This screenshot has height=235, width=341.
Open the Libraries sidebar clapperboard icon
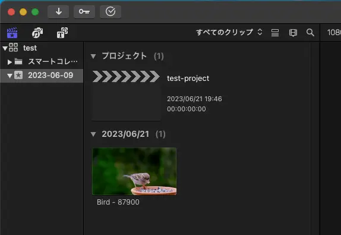pyautogui.click(x=12, y=33)
